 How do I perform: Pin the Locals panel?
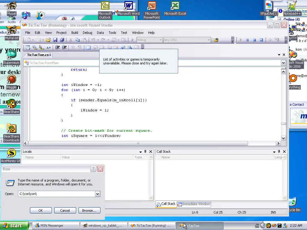(x=145, y=152)
